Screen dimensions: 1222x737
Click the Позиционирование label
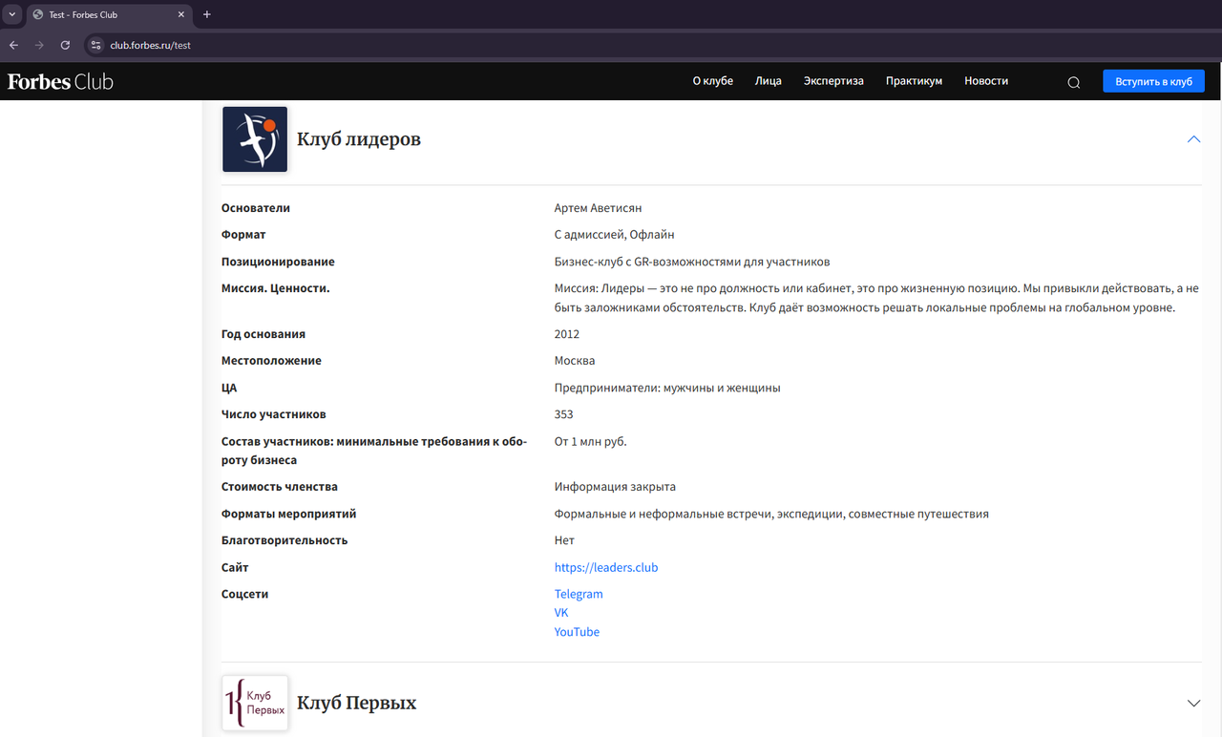pyautogui.click(x=278, y=262)
